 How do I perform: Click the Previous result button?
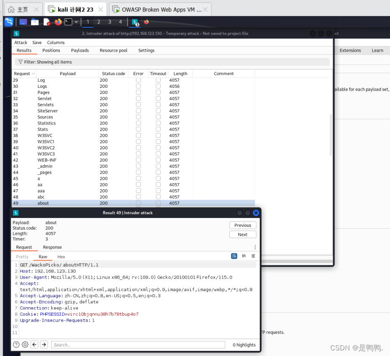(x=243, y=225)
